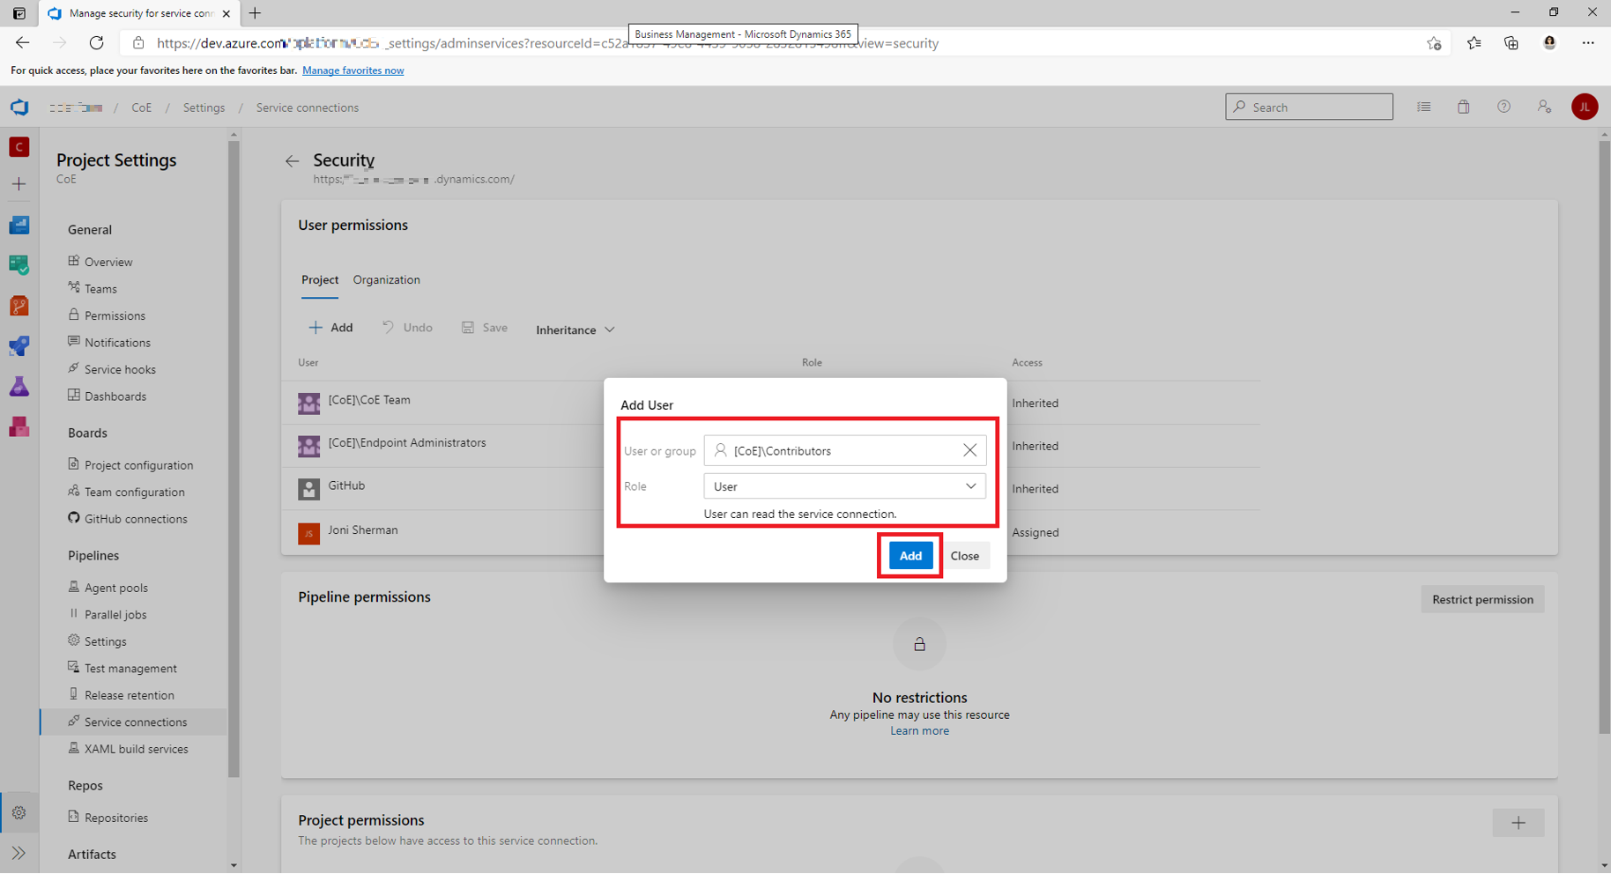Open a new browser tab
Screen dimensions: 1611x874
[255, 13]
